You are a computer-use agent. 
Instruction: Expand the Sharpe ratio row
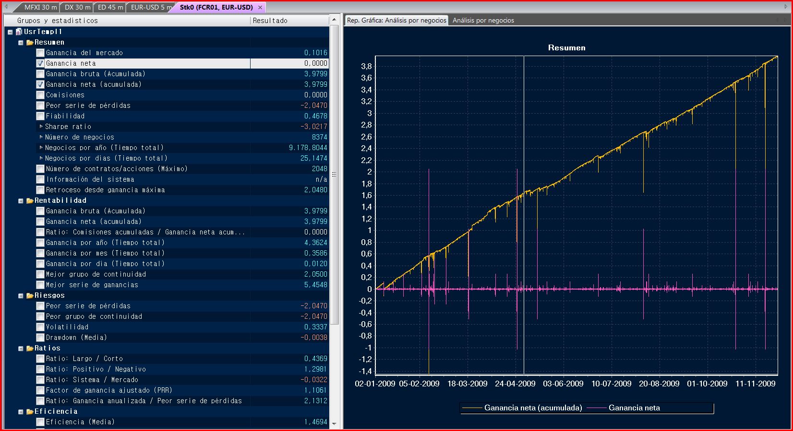tap(41, 127)
